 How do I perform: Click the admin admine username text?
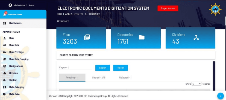coord(19,5)
